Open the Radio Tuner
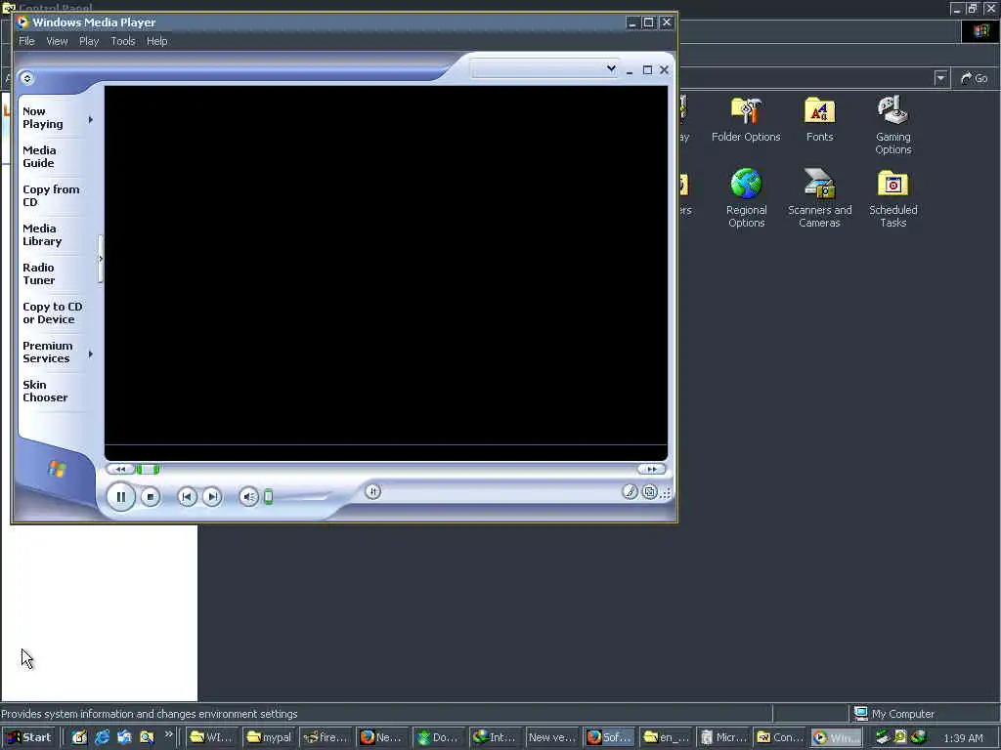This screenshot has height=750, width=1001. tap(39, 273)
